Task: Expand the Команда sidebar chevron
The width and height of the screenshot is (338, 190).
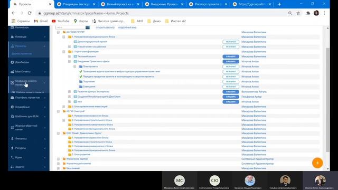Action: tap(45, 37)
